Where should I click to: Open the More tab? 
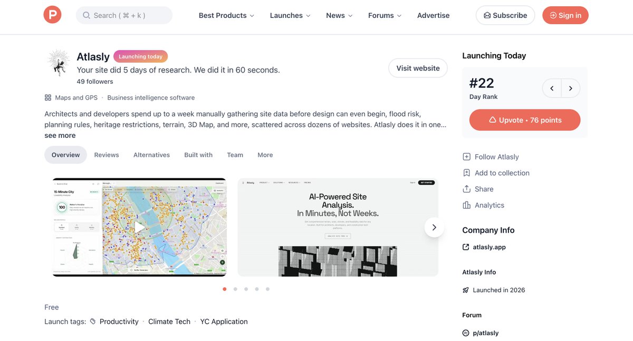click(x=265, y=155)
